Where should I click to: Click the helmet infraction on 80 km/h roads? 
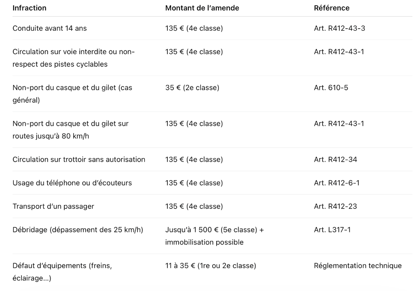click(70, 130)
